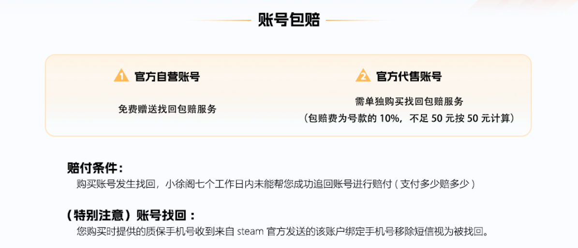Click the text 需单独购买找回包赔服务
The image size is (578, 248).
(409, 101)
